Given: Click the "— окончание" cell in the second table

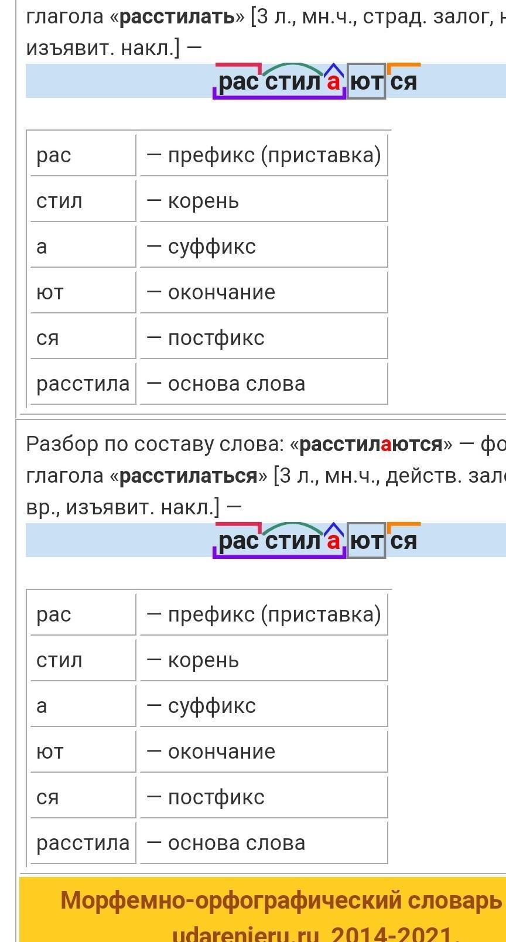Looking at the screenshot, I should coord(264,752).
